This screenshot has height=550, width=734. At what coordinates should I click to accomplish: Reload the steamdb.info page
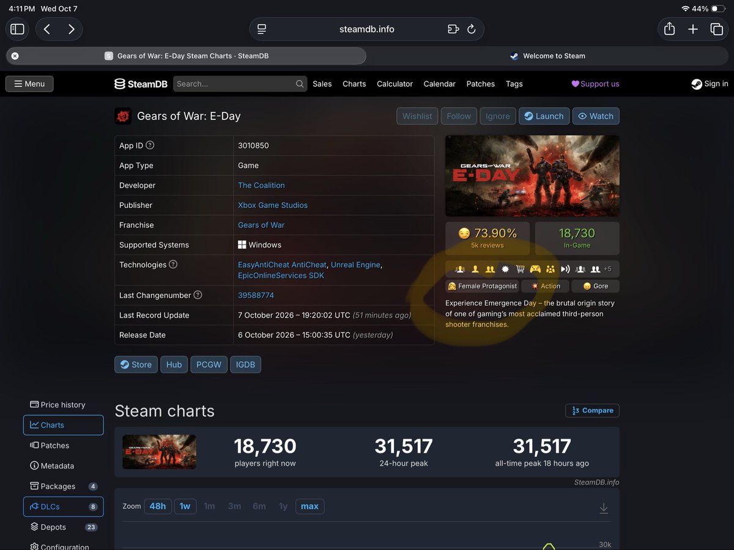tap(471, 29)
